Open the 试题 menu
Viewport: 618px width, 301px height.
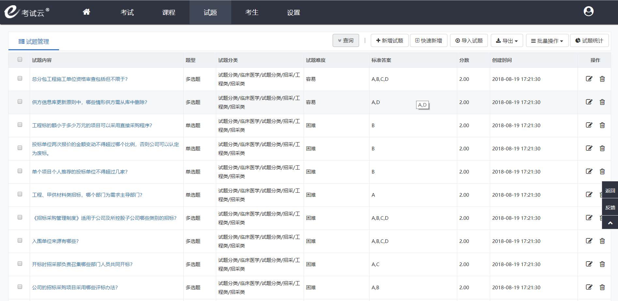(210, 12)
